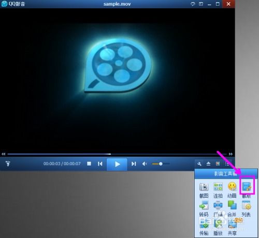Click the sample.mov title text
Image resolution: width=259 pixels, height=238 pixels.
[117, 4]
